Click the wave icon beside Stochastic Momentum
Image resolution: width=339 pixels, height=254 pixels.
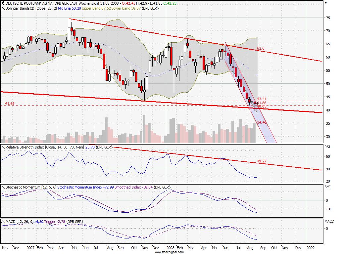coord(3,186)
